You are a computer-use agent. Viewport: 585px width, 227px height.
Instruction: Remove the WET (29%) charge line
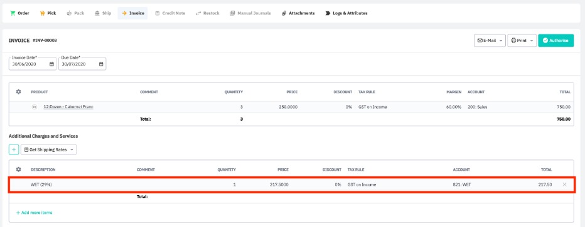click(x=564, y=184)
